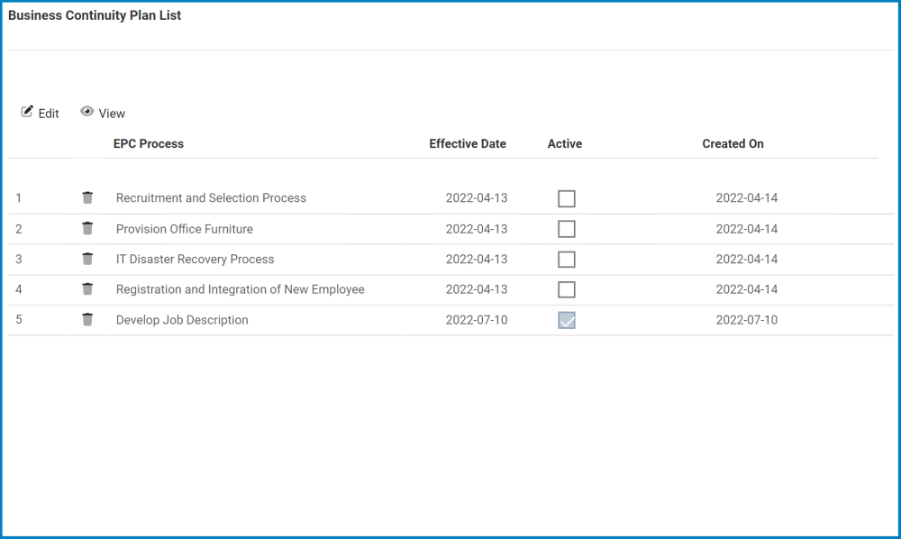Delete Registration and Integration of New Employee
Screen dimensions: 901x539
coord(87,289)
